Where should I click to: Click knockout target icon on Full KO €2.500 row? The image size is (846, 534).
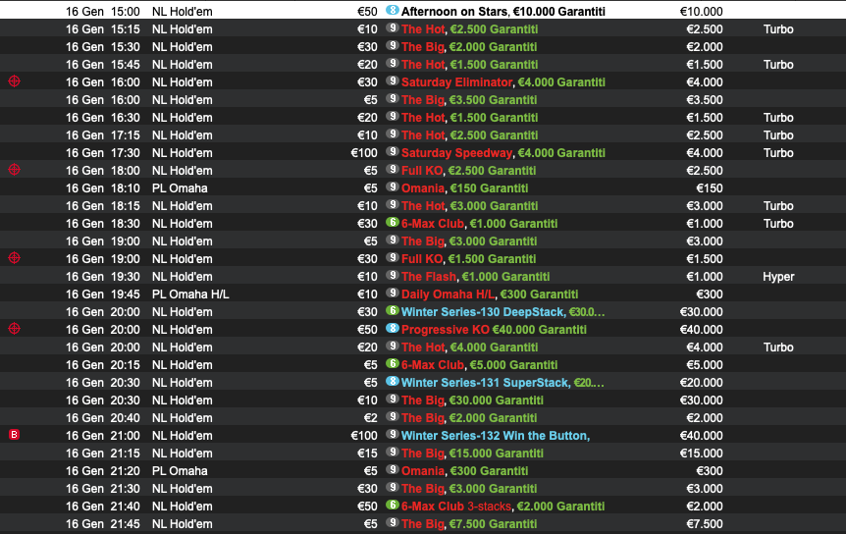pos(15,170)
